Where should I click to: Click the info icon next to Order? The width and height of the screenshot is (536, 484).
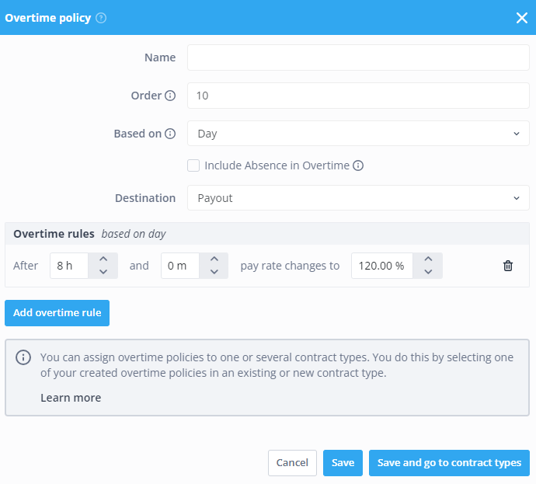click(x=170, y=96)
